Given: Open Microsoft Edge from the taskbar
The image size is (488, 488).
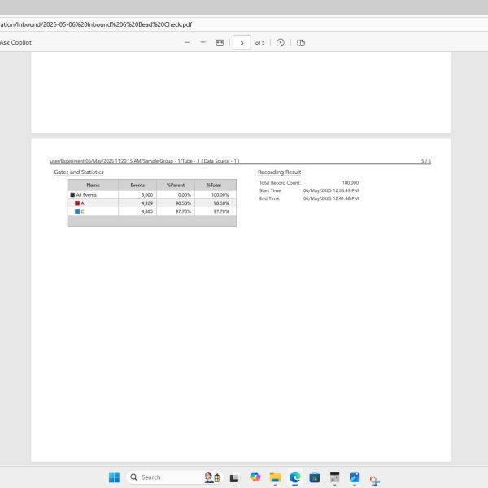Looking at the screenshot, I should pos(294,477).
